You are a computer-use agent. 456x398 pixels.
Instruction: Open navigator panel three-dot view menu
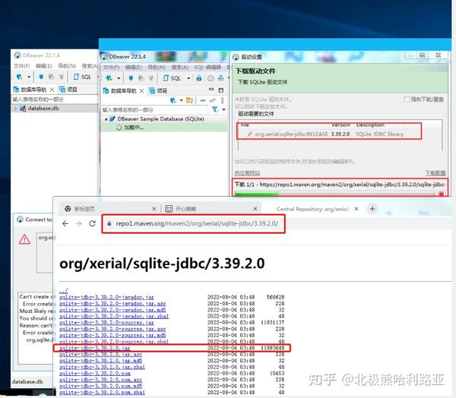pyautogui.click(x=223, y=100)
